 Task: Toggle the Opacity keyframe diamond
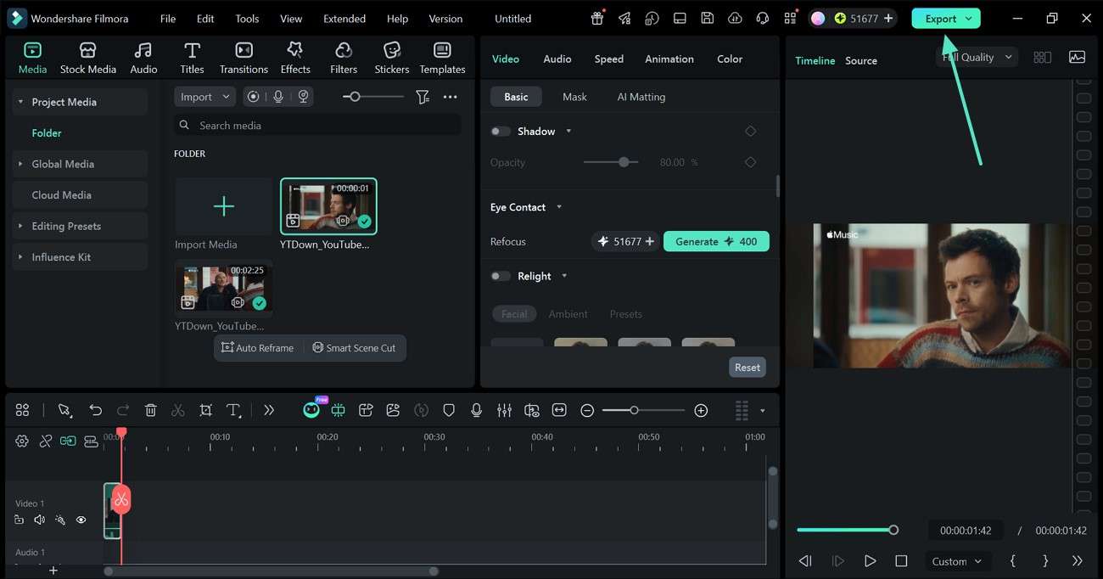[750, 162]
